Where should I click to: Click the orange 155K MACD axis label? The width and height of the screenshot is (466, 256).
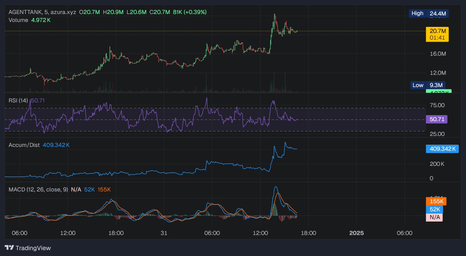pyautogui.click(x=436, y=201)
